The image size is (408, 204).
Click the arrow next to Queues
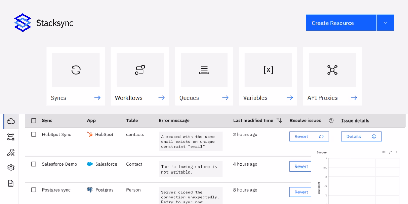(225, 98)
